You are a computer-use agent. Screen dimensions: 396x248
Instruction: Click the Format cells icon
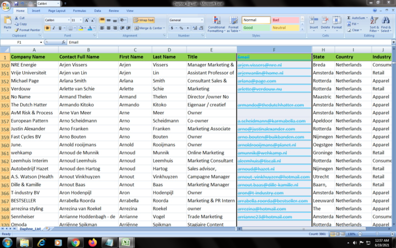(336, 20)
